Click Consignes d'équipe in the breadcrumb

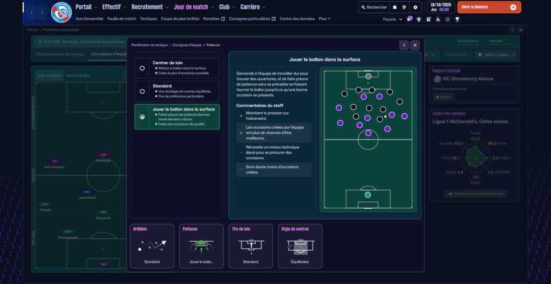[x=187, y=45]
